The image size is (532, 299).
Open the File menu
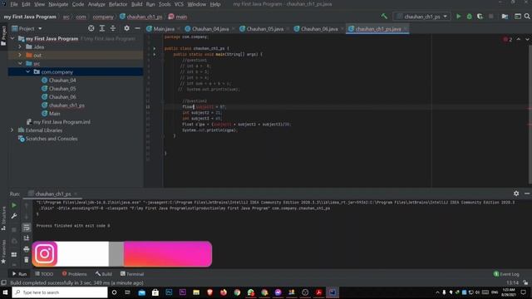tap(14, 4)
